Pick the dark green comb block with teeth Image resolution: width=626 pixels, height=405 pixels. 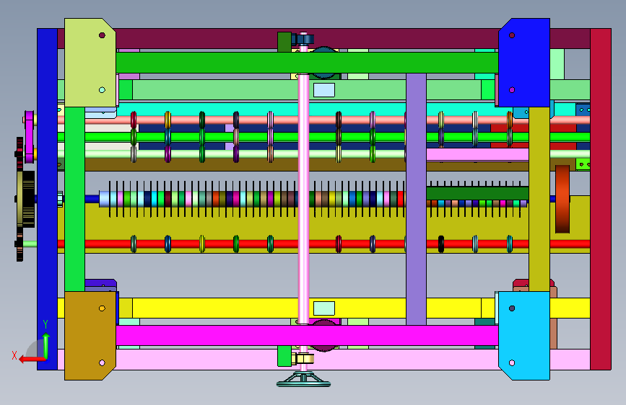click(x=477, y=193)
